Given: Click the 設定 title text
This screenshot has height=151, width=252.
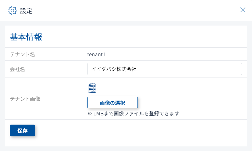Looking at the screenshot, I should point(26,11).
